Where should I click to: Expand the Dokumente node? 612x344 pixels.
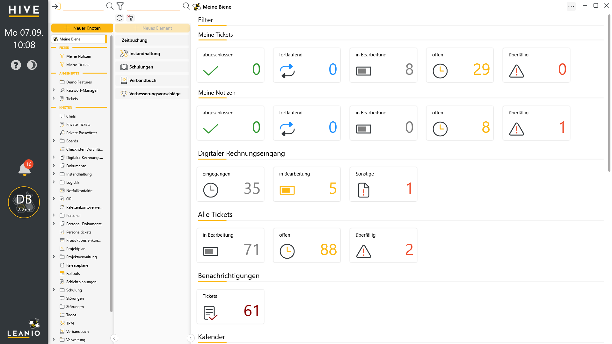(x=54, y=166)
